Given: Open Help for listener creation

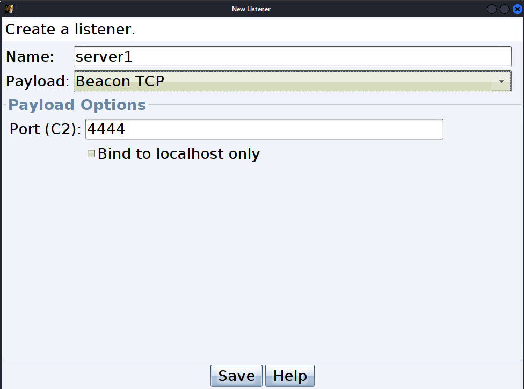Looking at the screenshot, I should [290, 376].
